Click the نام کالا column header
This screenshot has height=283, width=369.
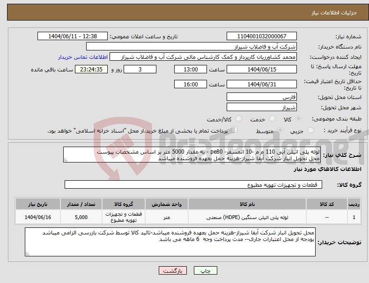247,204
